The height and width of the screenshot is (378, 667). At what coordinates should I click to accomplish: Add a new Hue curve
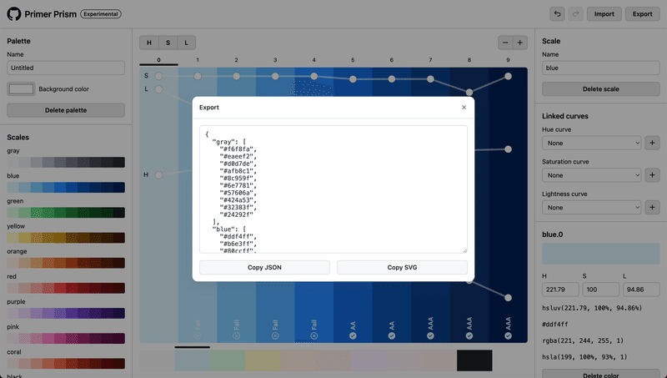coord(652,143)
